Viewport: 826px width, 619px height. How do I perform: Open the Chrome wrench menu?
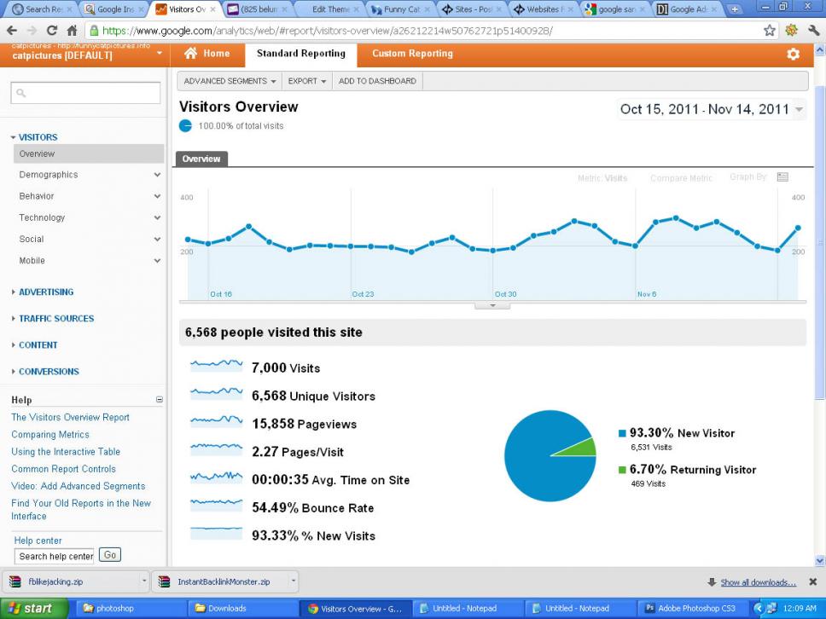pyautogui.click(x=813, y=31)
